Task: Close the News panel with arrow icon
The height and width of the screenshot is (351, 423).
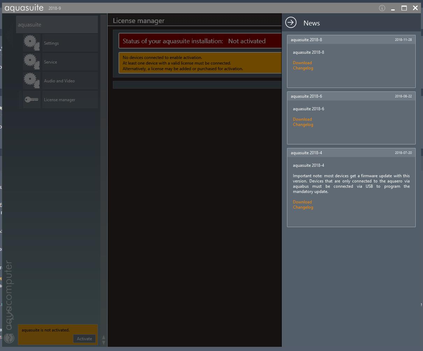Action: click(291, 23)
